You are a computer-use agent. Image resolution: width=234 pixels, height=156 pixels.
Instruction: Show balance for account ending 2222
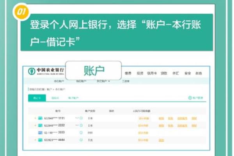point(143,126)
